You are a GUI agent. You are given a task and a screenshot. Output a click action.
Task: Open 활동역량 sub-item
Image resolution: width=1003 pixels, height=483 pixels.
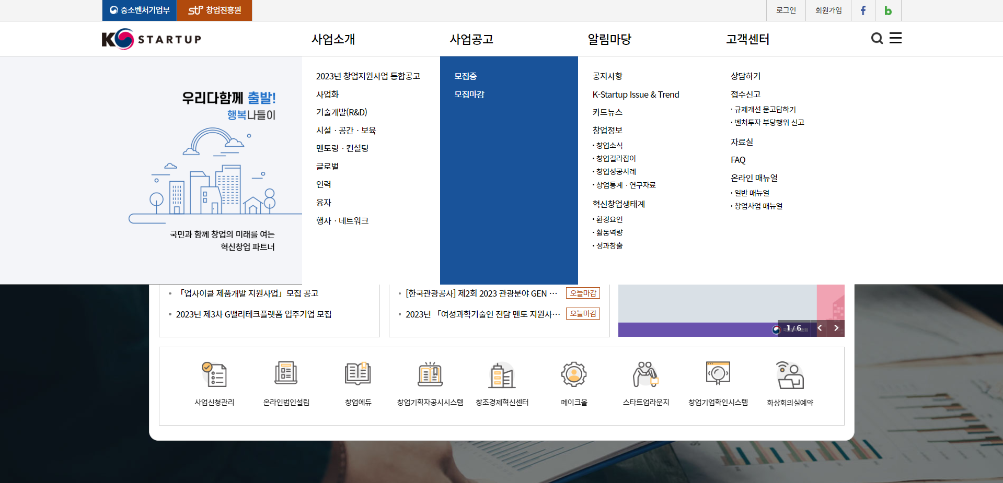[609, 233]
